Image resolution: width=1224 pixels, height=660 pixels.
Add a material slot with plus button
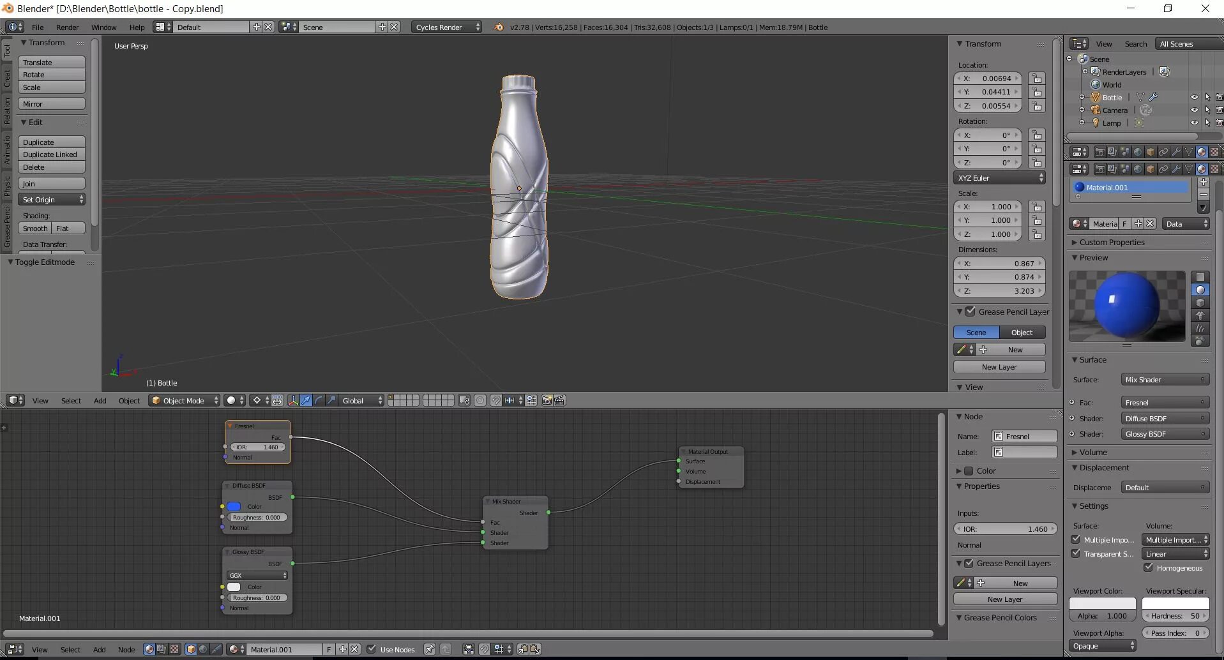[x=1204, y=183]
